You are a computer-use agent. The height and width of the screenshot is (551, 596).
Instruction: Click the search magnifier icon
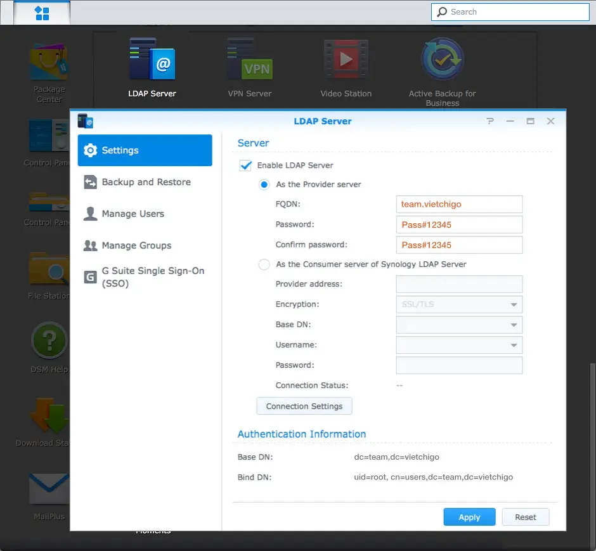click(x=442, y=12)
